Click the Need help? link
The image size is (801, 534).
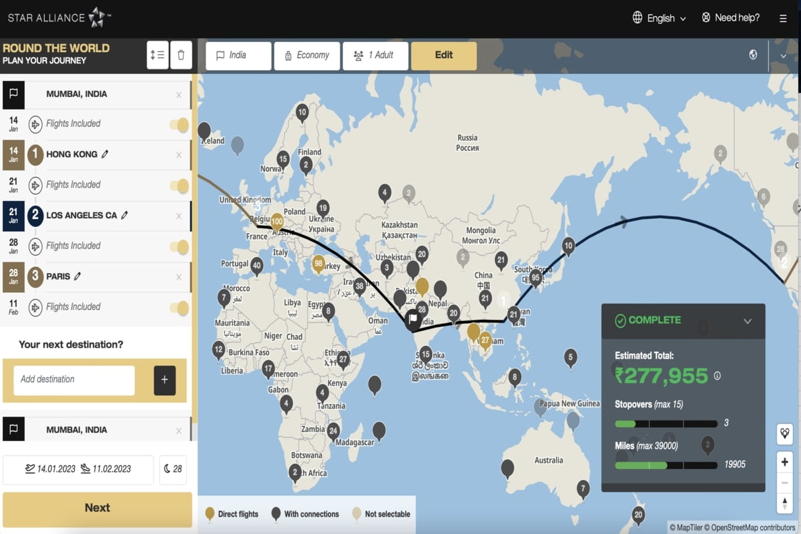coord(730,18)
